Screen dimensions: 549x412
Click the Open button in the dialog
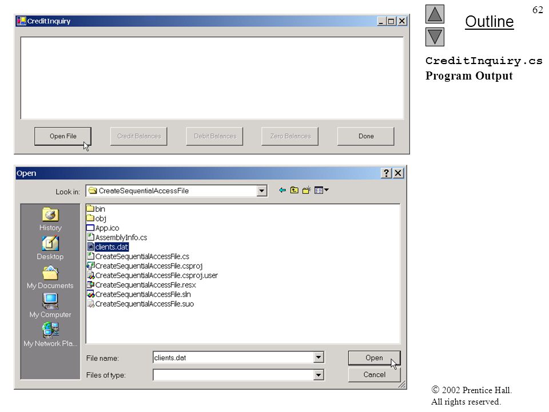click(x=374, y=358)
